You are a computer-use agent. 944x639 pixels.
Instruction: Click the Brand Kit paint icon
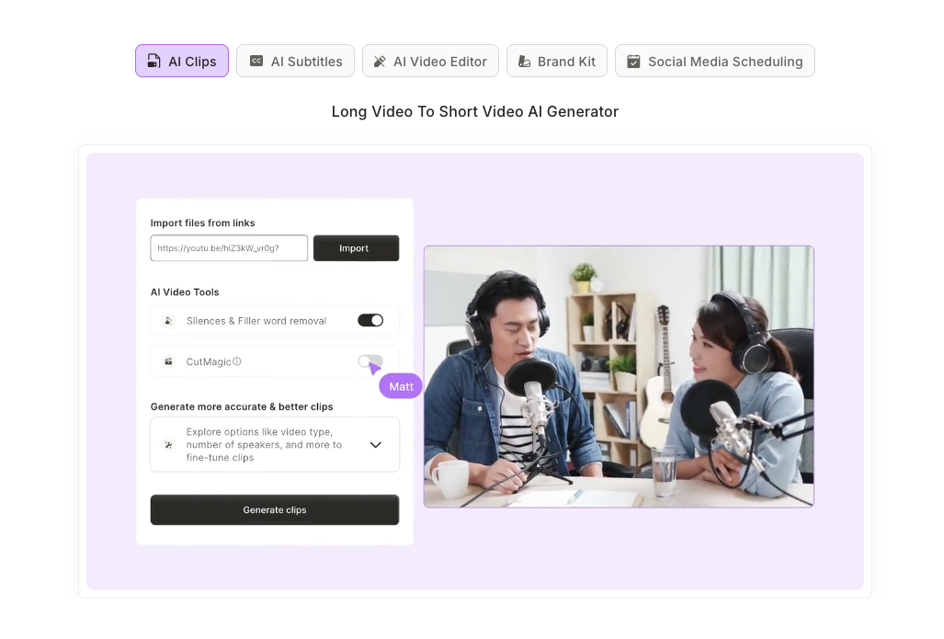524,62
